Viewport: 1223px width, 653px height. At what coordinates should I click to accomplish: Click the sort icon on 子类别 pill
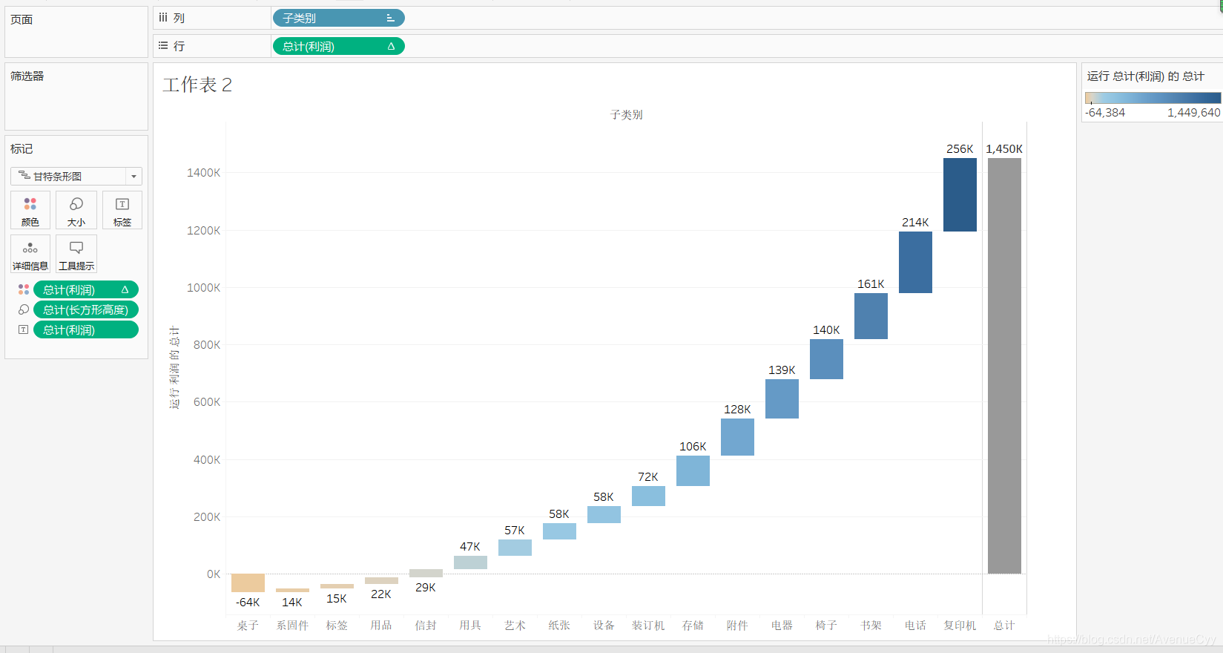[x=390, y=18]
